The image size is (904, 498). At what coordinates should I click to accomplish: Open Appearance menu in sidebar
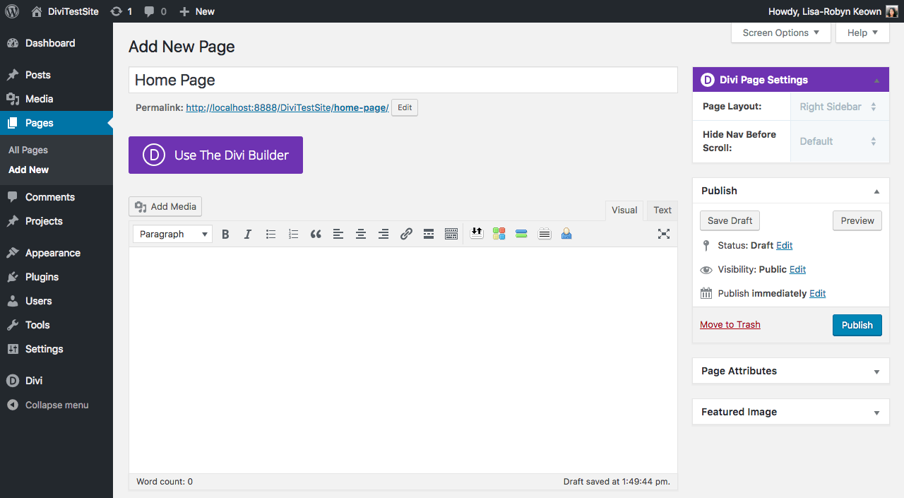click(x=56, y=253)
